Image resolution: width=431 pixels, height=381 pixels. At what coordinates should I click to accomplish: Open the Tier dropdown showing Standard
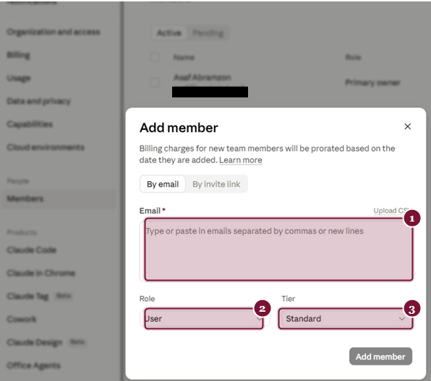pos(346,319)
